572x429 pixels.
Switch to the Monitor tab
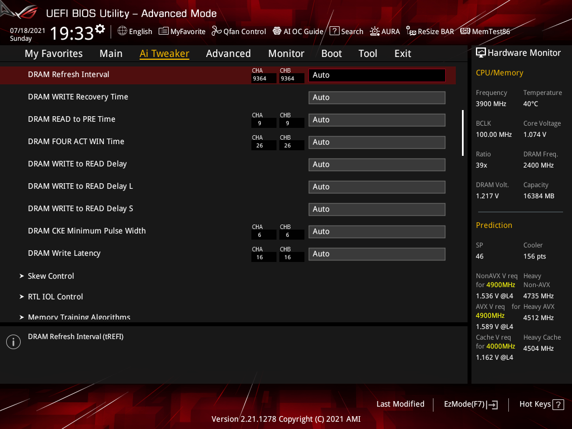coord(286,54)
